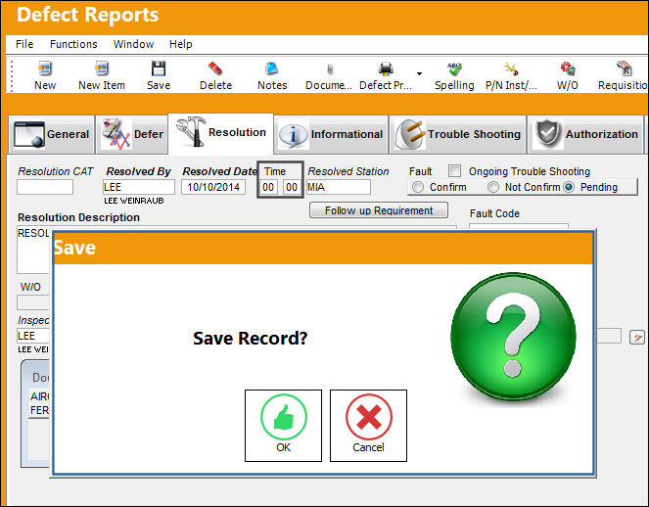Open the Functions menu
This screenshot has height=507, width=649.
click(x=73, y=44)
